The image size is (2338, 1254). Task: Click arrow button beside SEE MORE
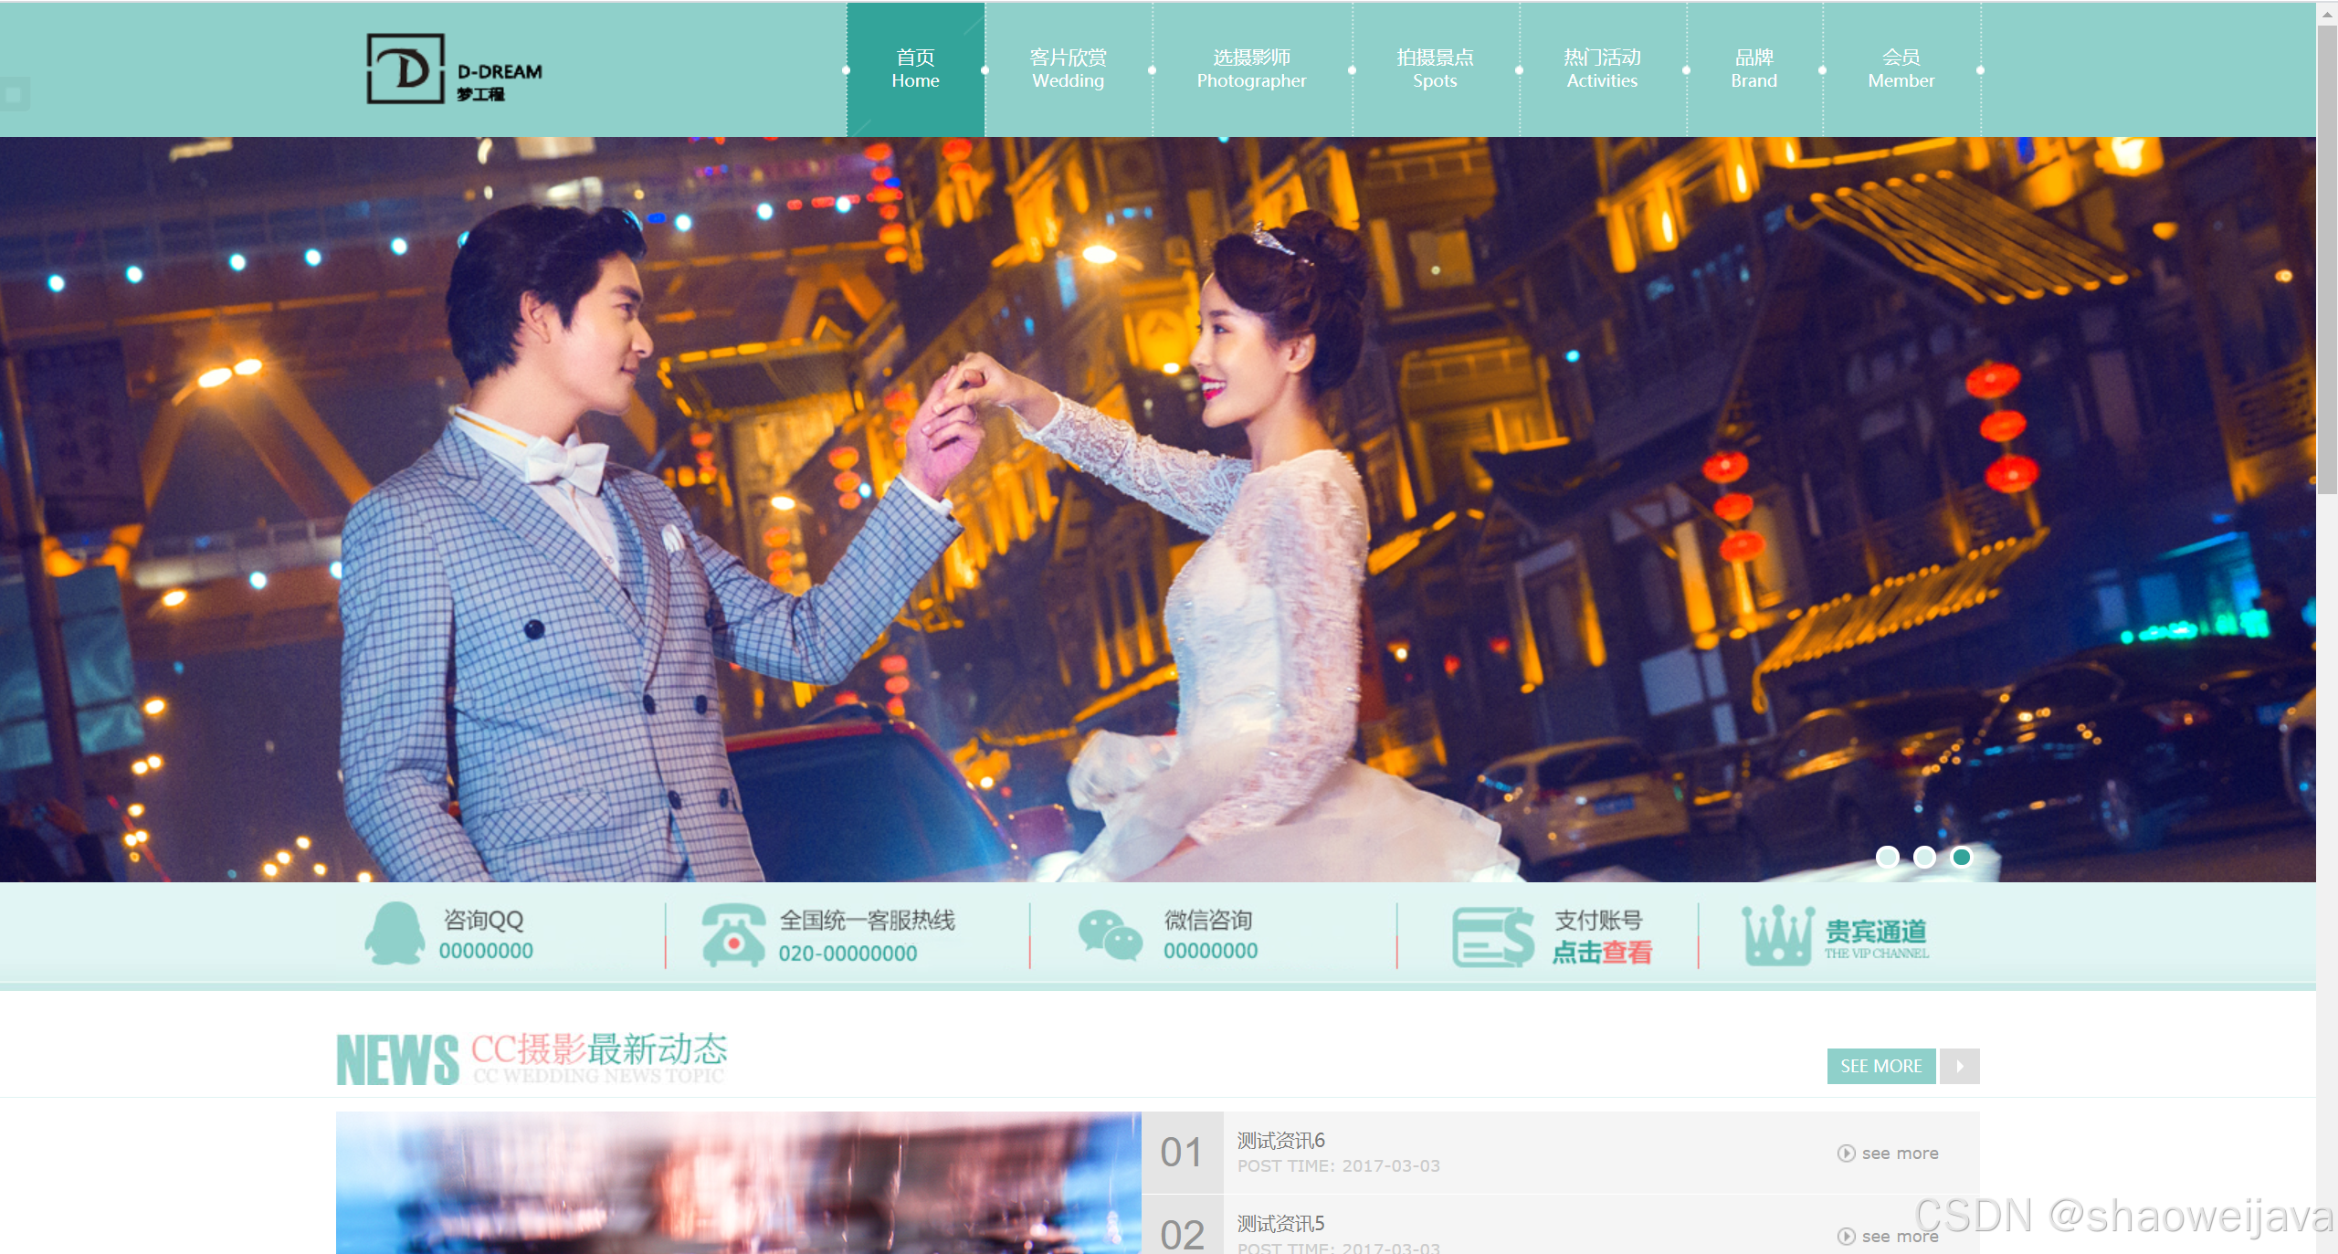[x=1959, y=1066]
